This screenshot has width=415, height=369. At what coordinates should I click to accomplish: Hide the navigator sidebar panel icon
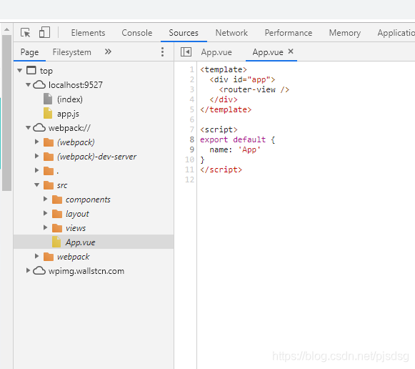tap(186, 52)
